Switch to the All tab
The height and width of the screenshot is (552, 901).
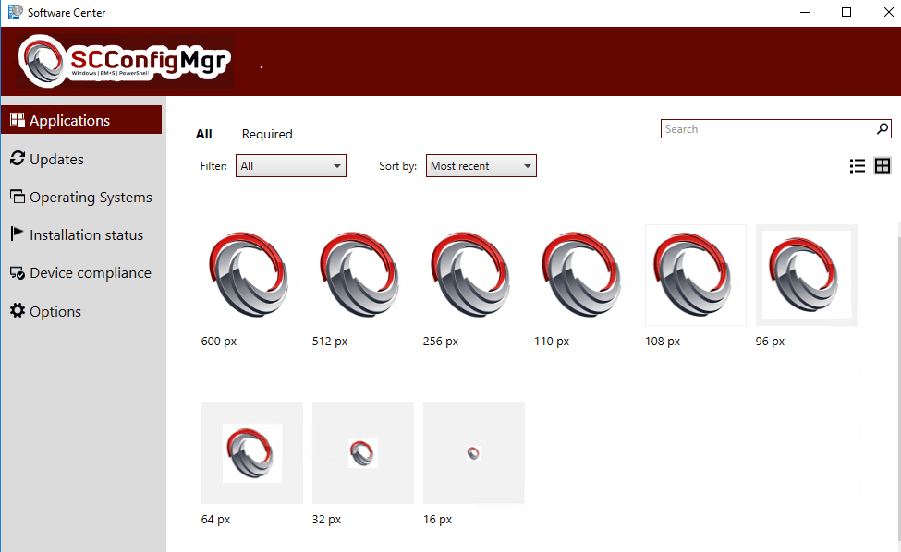204,134
